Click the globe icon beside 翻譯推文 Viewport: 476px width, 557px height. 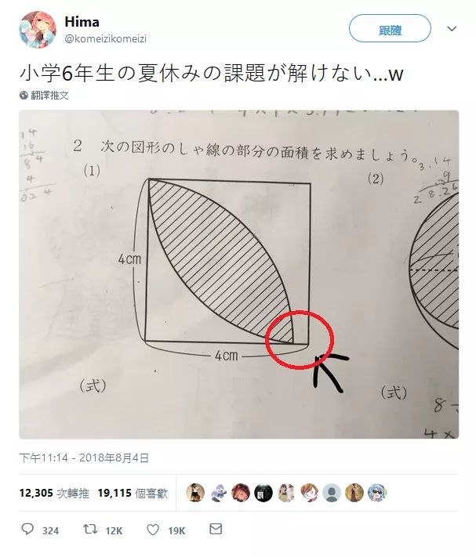point(24,96)
